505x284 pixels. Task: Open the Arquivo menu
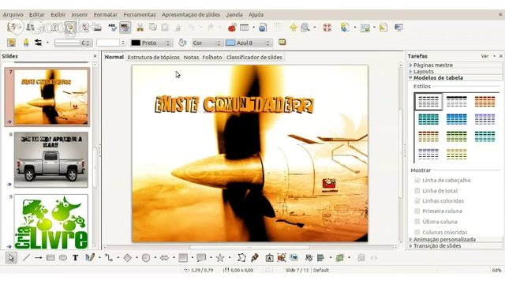(x=13, y=14)
